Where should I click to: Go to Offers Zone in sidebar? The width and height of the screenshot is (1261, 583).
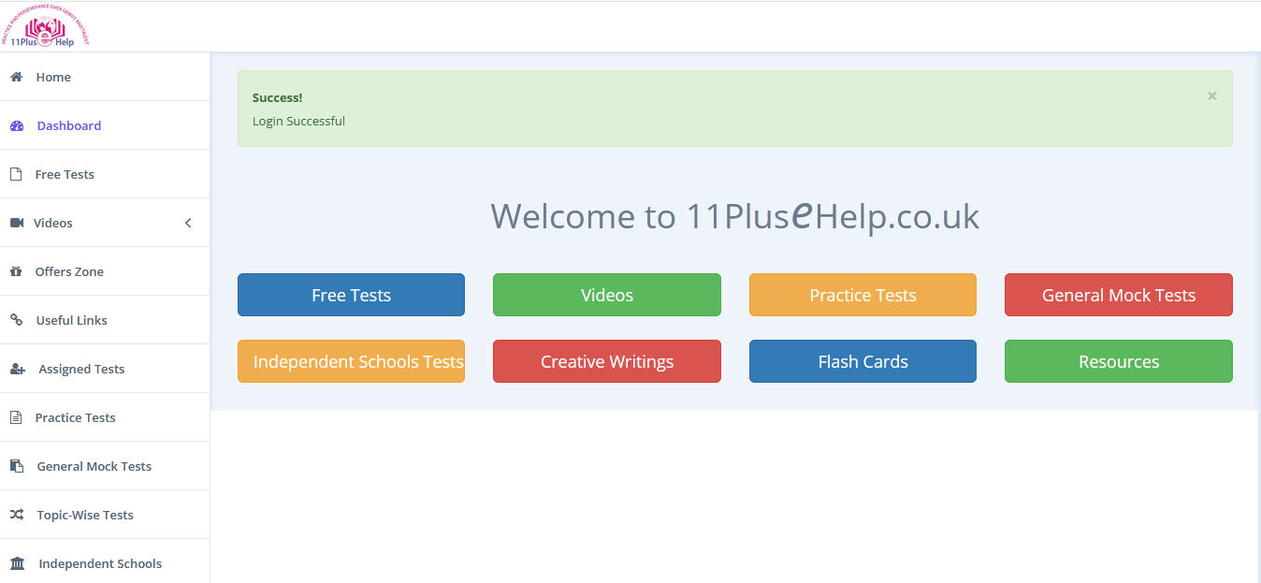click(x=105, y=271)
